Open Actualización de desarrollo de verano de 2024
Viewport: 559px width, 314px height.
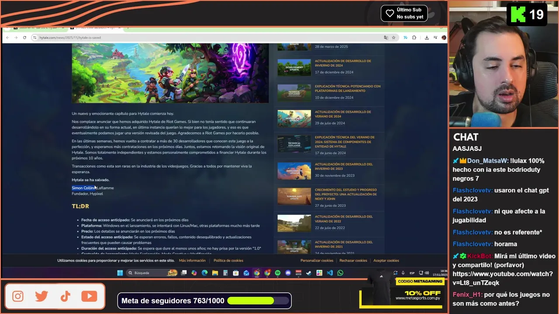pyautogui.click(x=343, y=114)
